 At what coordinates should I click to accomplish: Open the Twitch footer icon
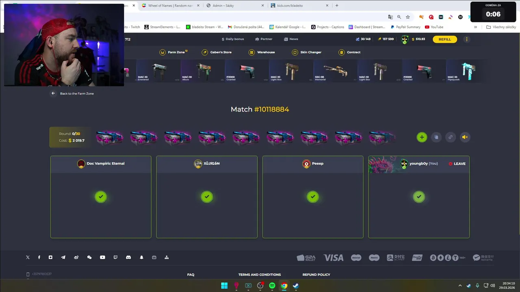click(x=115, y=258)
